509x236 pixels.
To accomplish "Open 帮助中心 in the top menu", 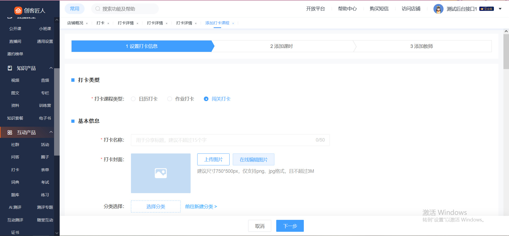I will 347,9.
